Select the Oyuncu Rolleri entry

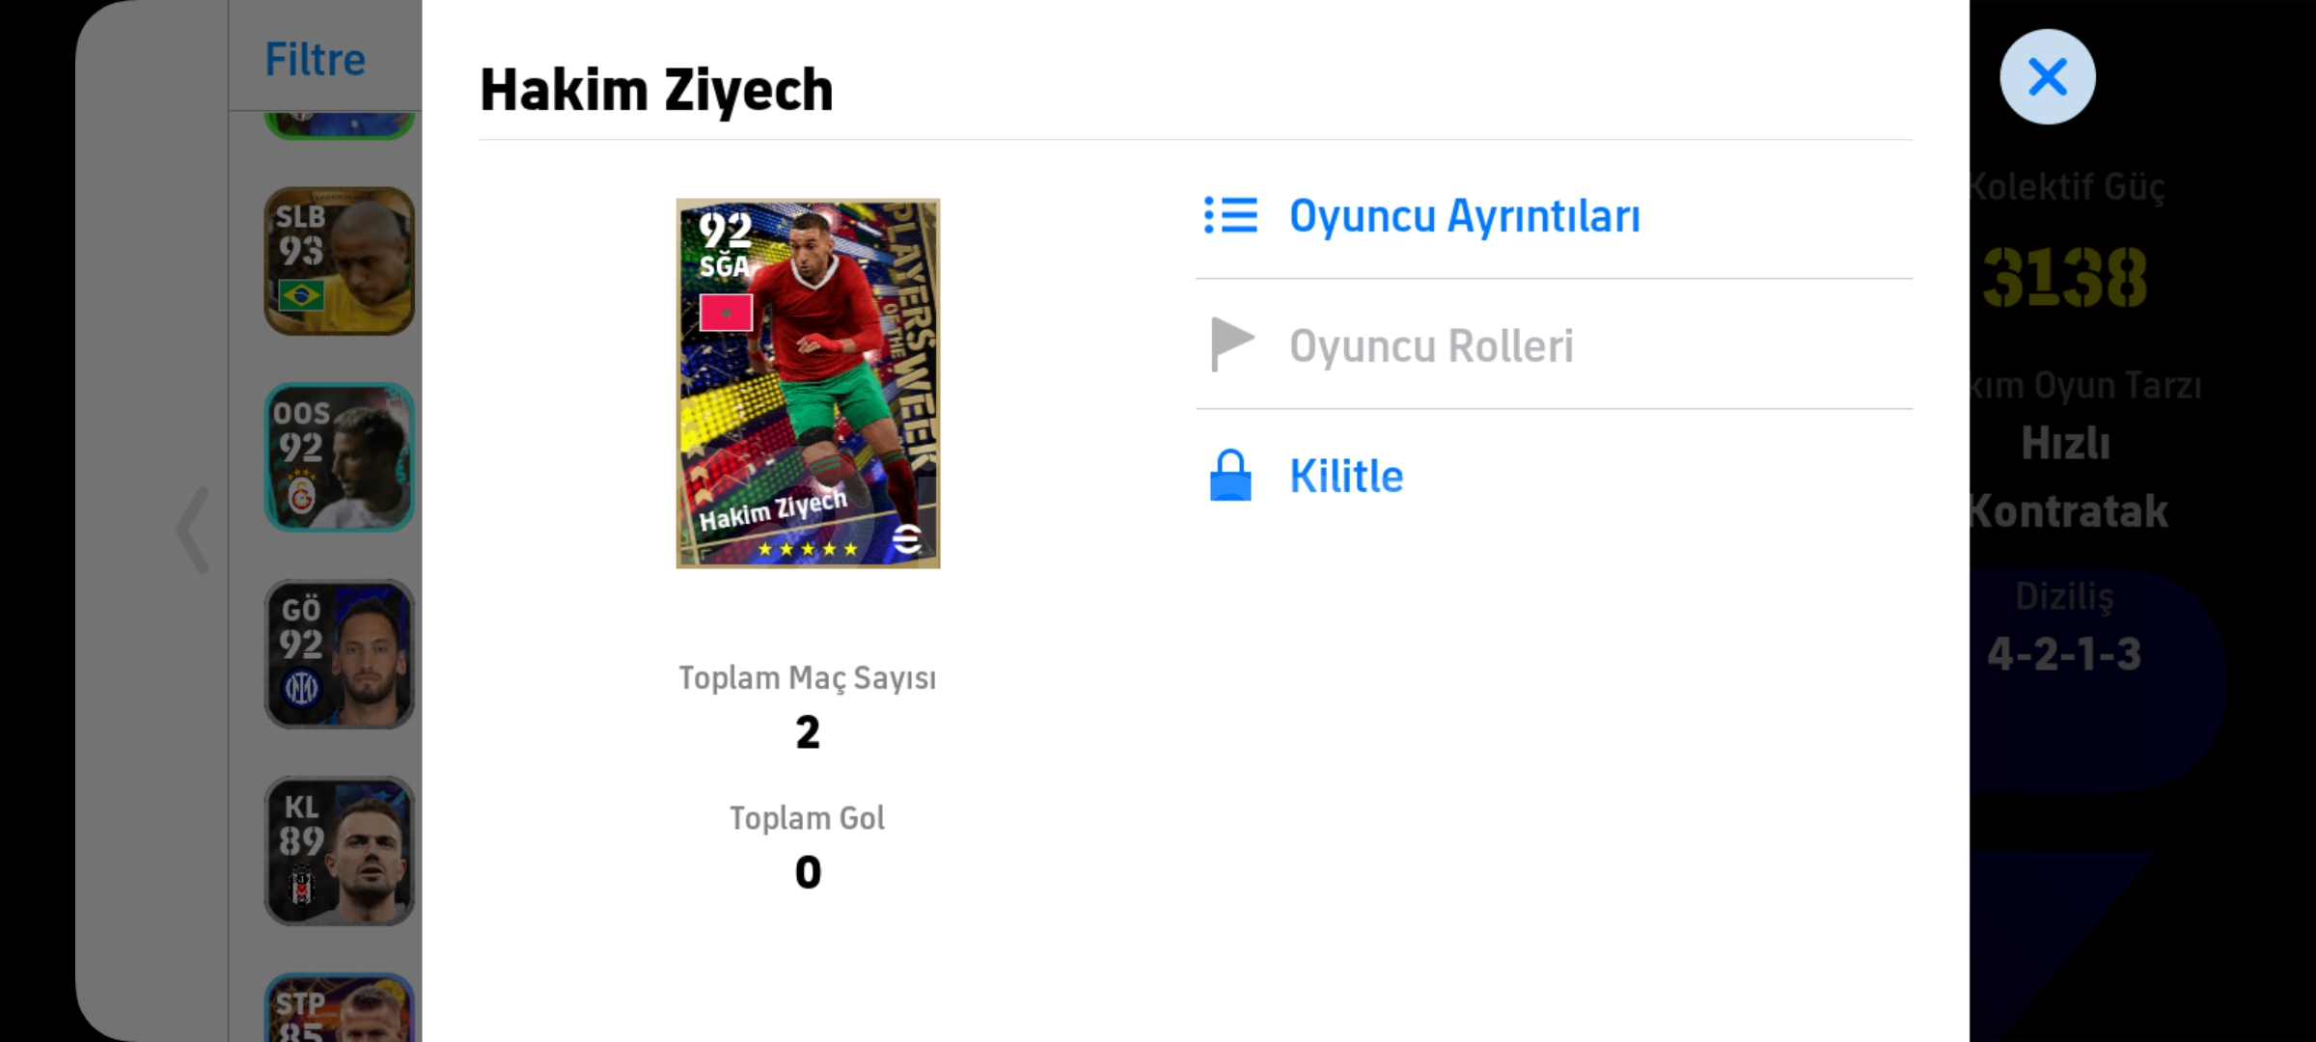click(1554, 344)
